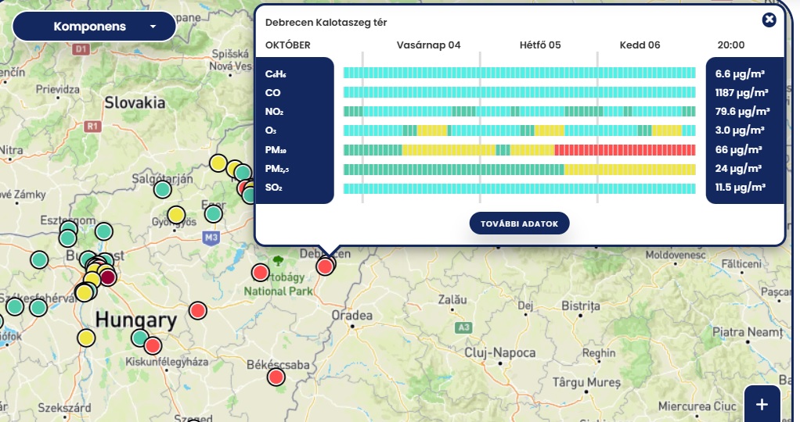Click the green station marker beside the Székesfehérvár label
Image resolution: width=800 pixels, height=422 pixels.
(x=38, y=307)
